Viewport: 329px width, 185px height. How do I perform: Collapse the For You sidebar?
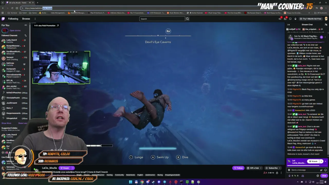click(x=26, y=25)
